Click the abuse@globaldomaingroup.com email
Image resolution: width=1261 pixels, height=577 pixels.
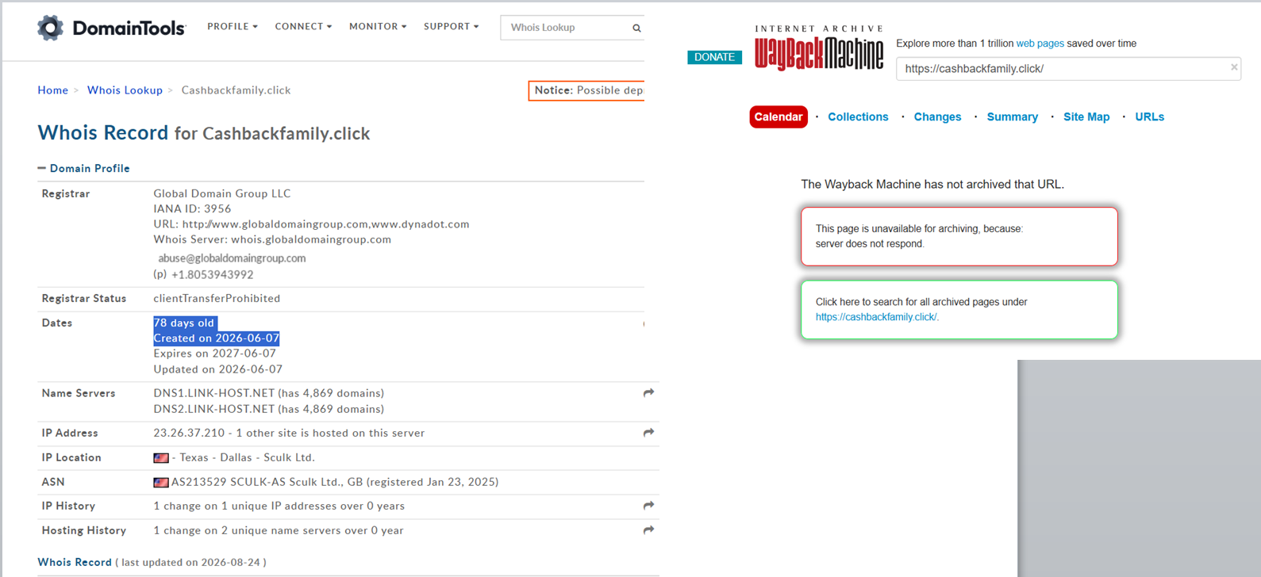click(232, 258)
